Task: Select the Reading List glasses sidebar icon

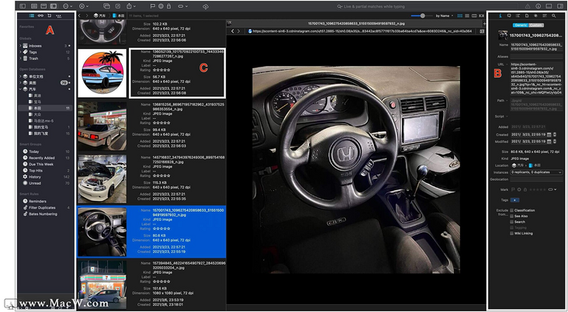Action: (x=40, y=16)
